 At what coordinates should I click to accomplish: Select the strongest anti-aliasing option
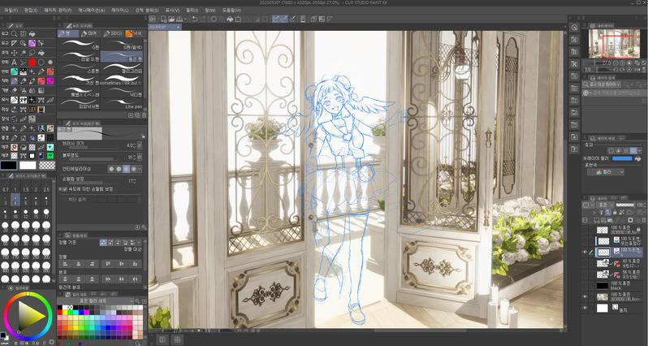[x=133, y=169]
